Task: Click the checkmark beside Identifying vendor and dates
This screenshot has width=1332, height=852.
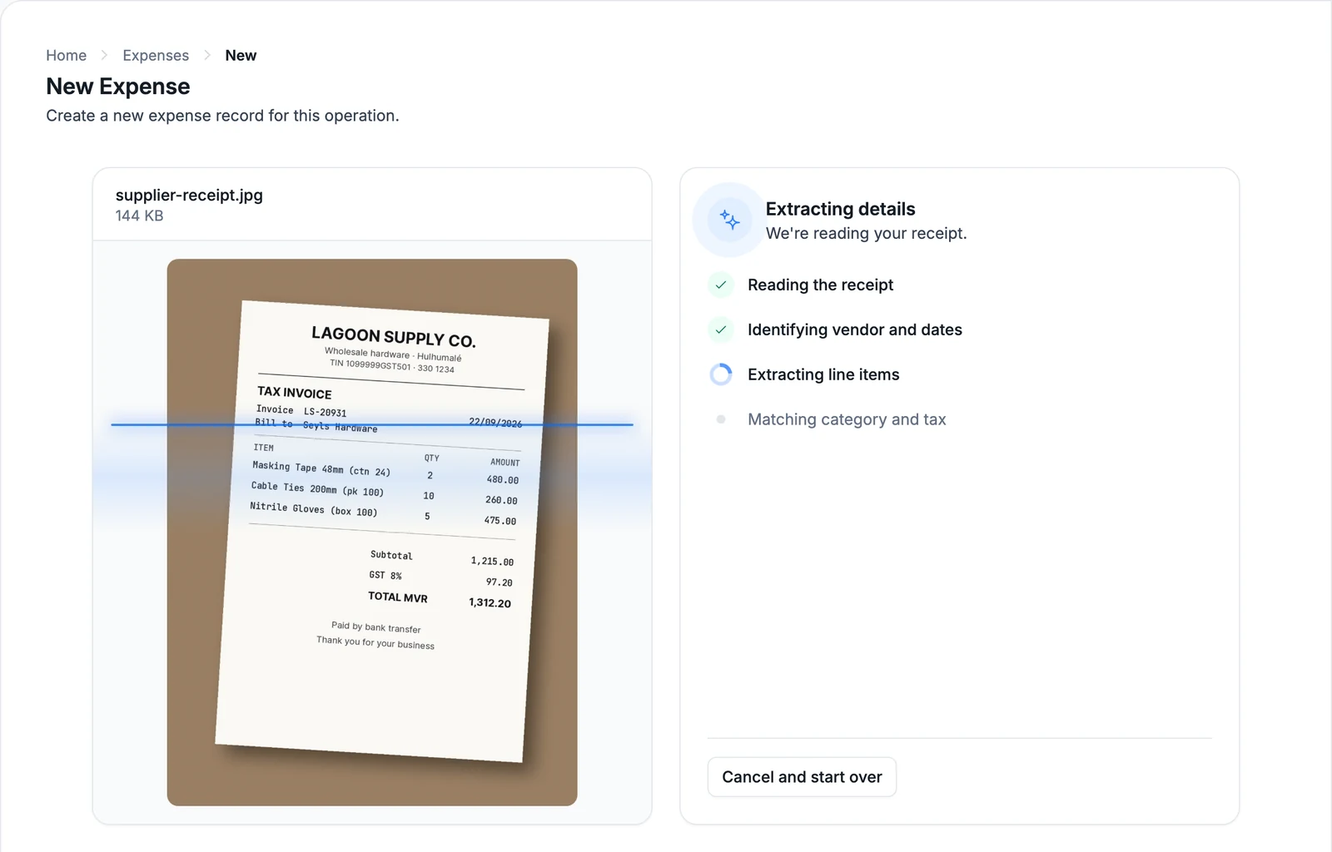Action: pyautogui.click(x=721, y=329)
